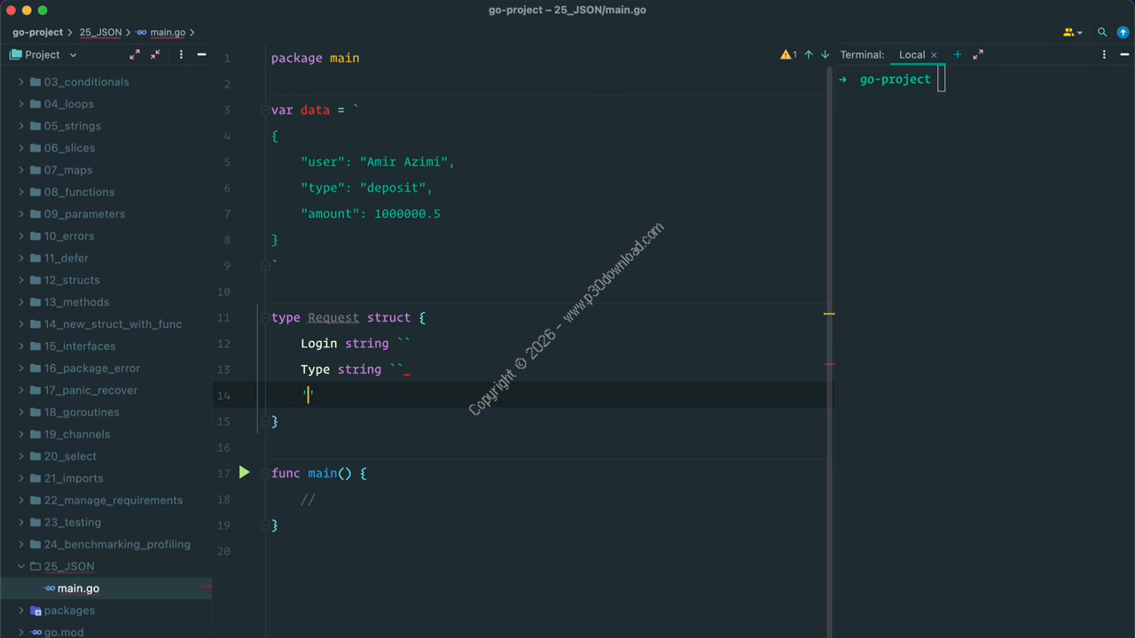This screenshot has height=638, width=1135.
Task: Expand all in Project panel
Action: (x=135, y=55)
